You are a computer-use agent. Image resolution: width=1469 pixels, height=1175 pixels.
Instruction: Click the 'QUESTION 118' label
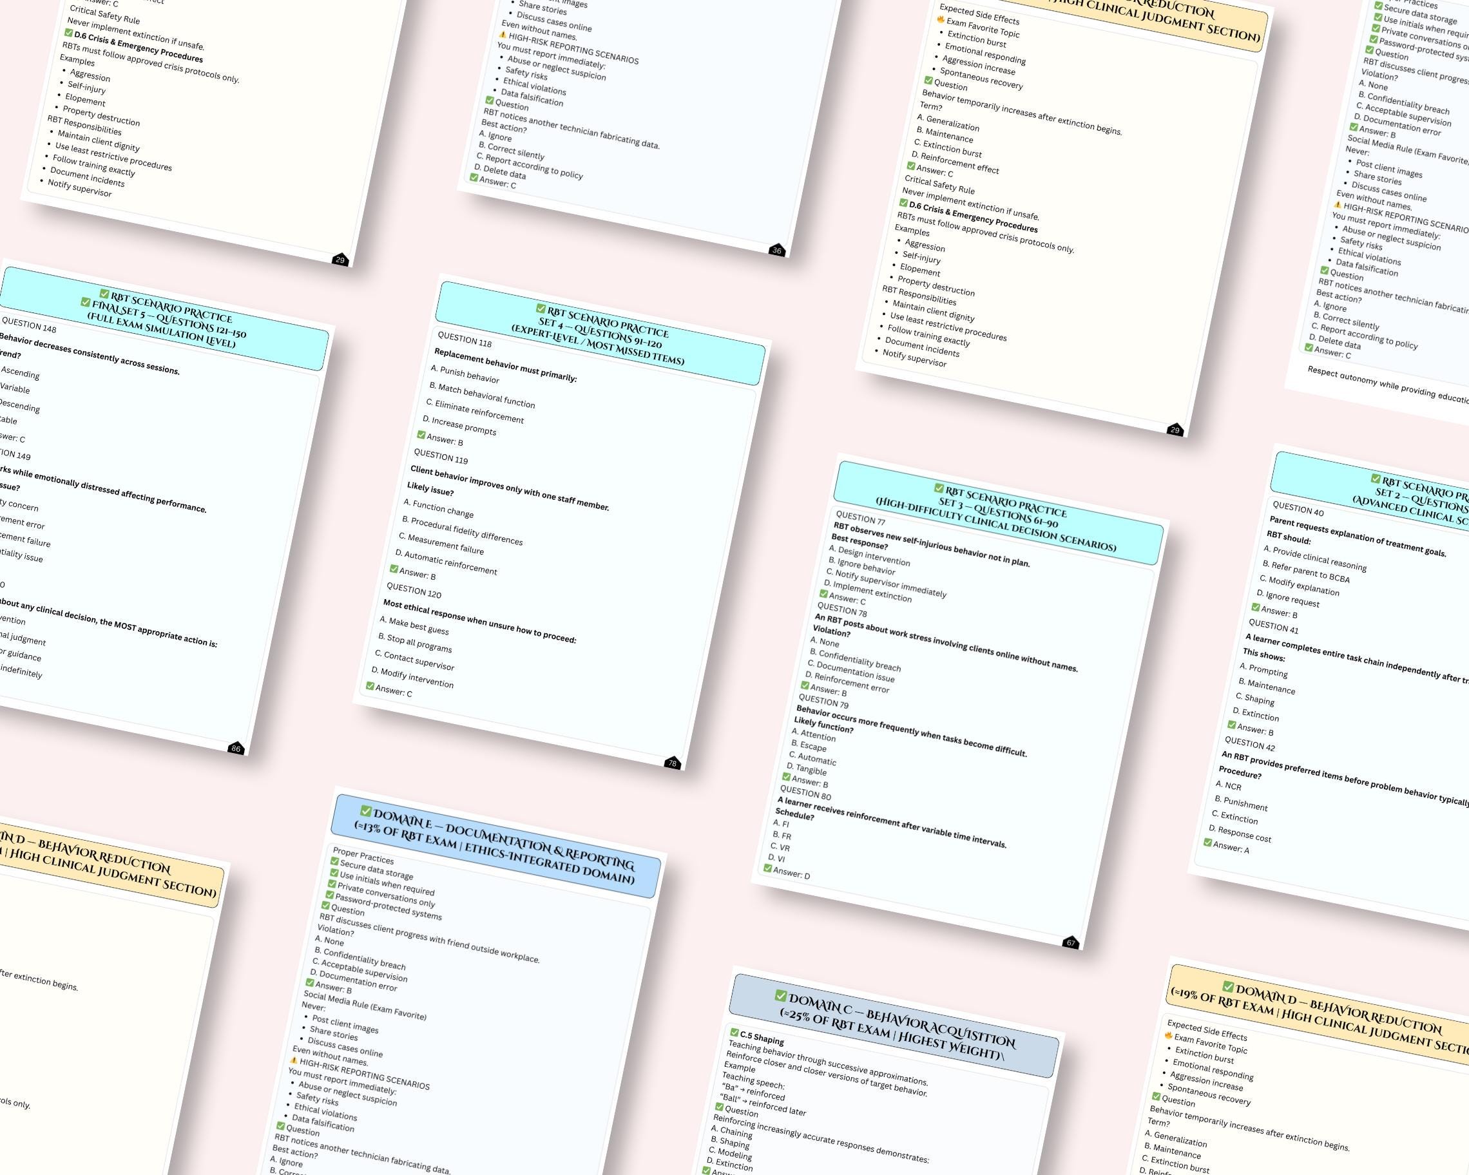[464, 339]
